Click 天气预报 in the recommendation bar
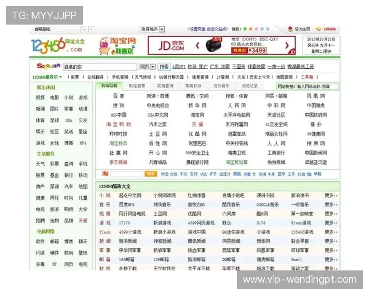 (x=143, y=77)
